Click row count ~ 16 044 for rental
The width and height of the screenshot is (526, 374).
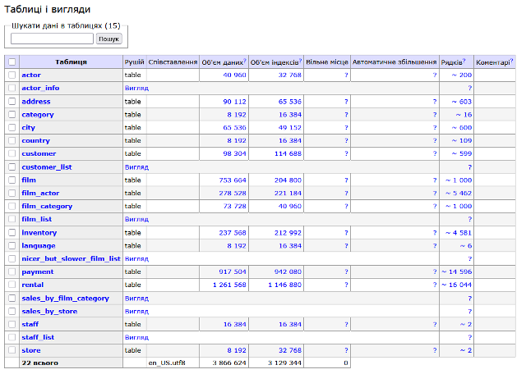pyautogui.click(x=456, y=285)
